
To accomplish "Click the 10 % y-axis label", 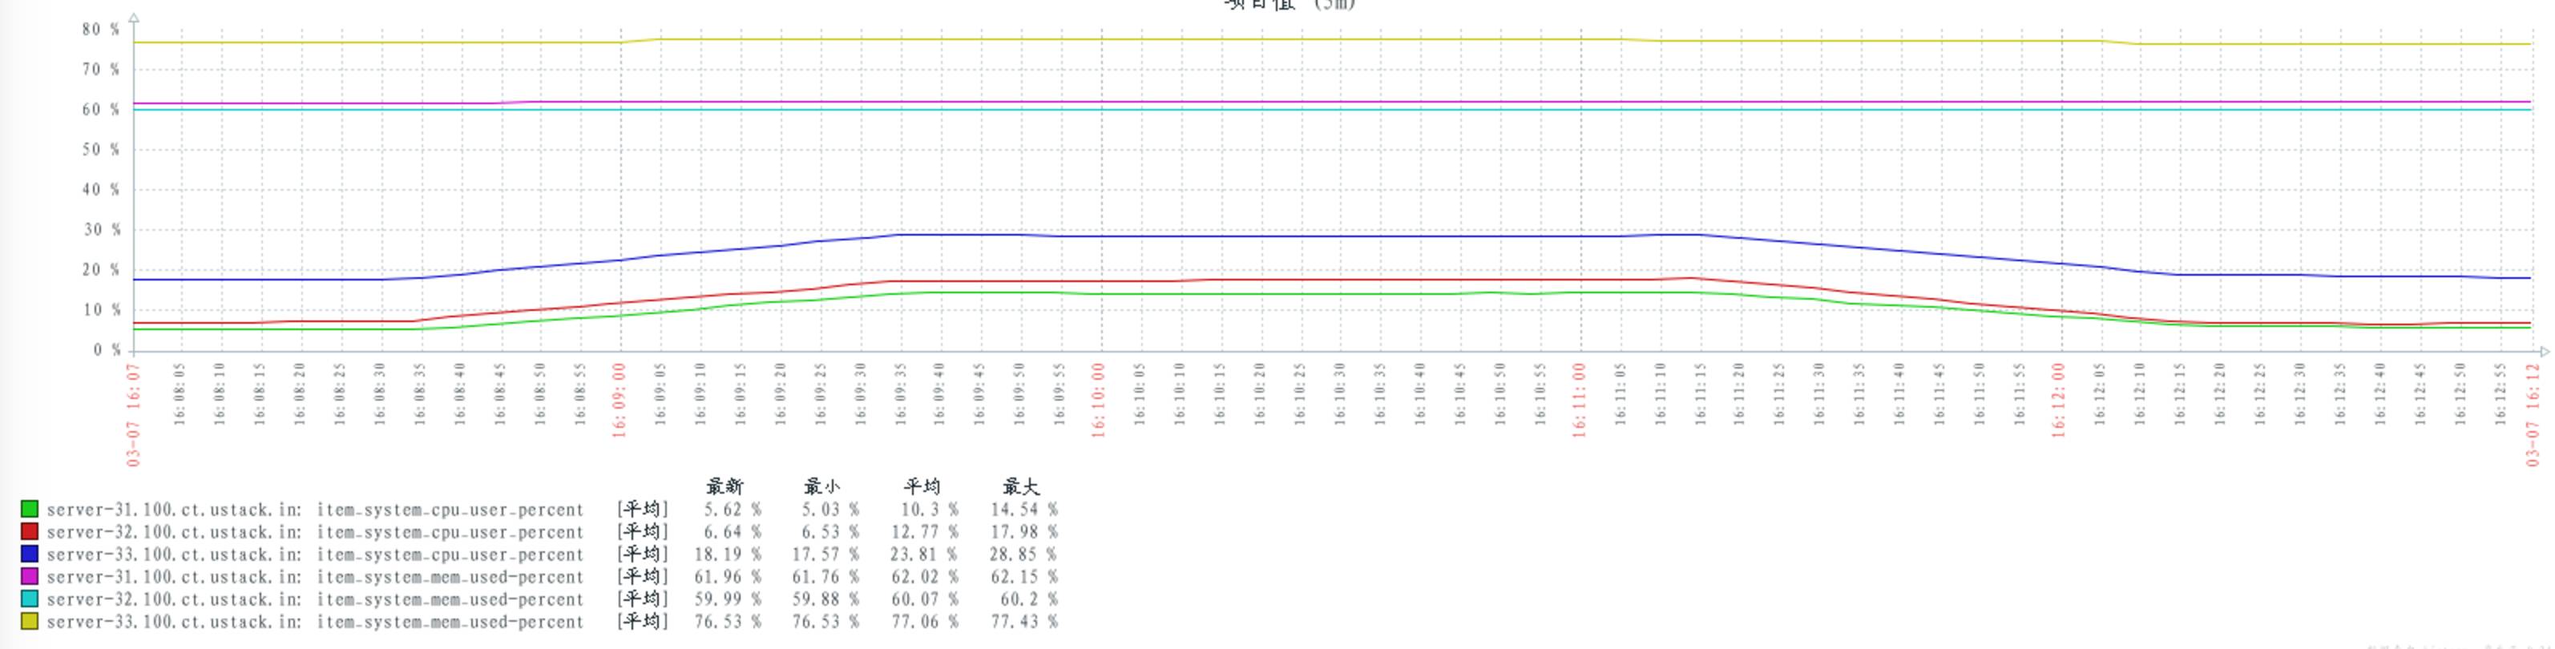I will 101,310.
